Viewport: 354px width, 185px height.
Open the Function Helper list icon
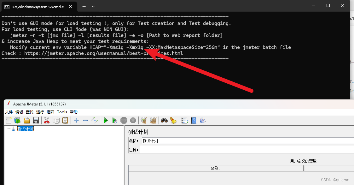[x=184, y=120]
